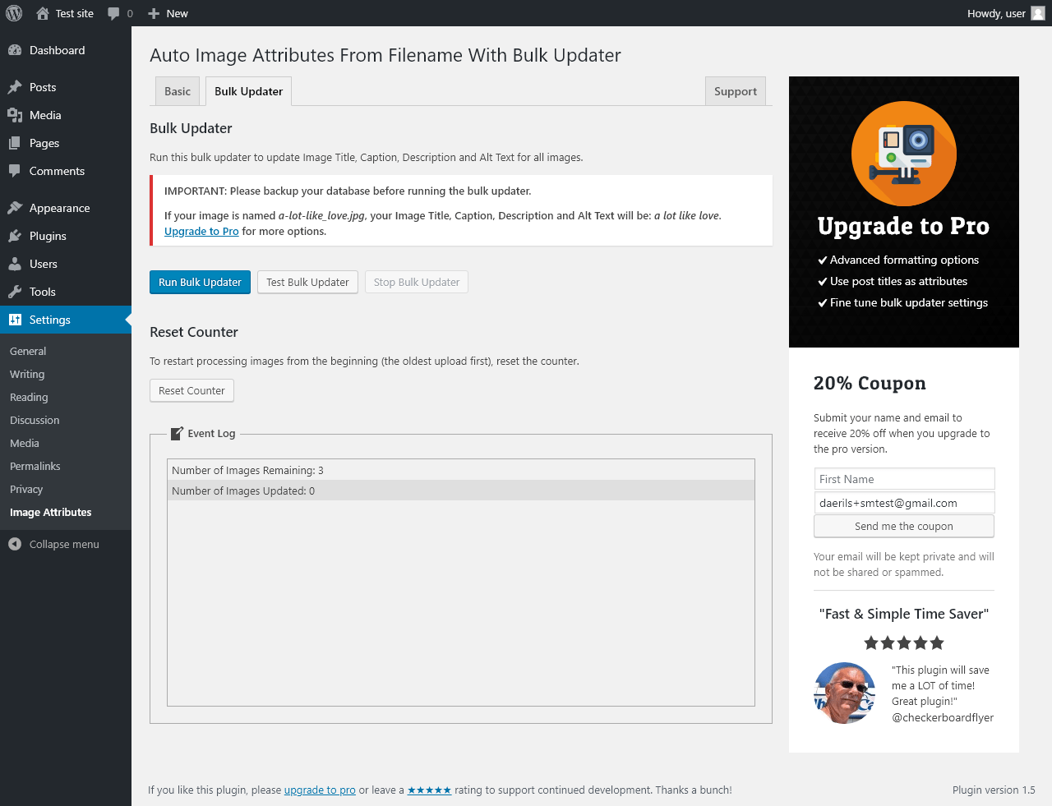Follow Upgrade to Pro link in notice
The height and width of the screenshot is (806, 1052).
(x=201, y=231)
